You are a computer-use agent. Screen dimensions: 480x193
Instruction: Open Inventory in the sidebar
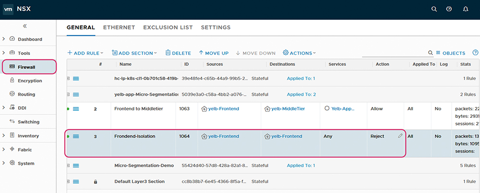(28, 136)
